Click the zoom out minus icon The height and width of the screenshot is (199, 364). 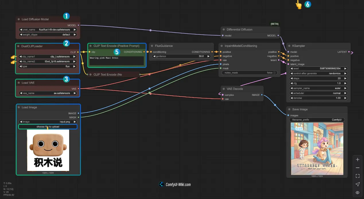coord(357,168)
